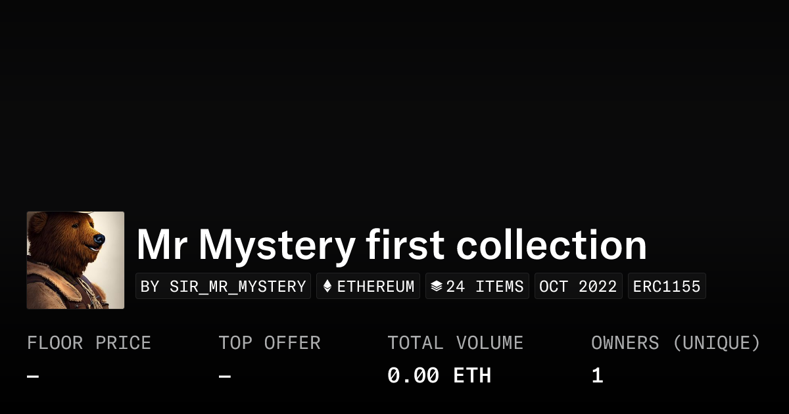Click the dash under TOP OFFER
This screenshot has width=789, height=414.
pyautogui.click(x=225, y=377)
